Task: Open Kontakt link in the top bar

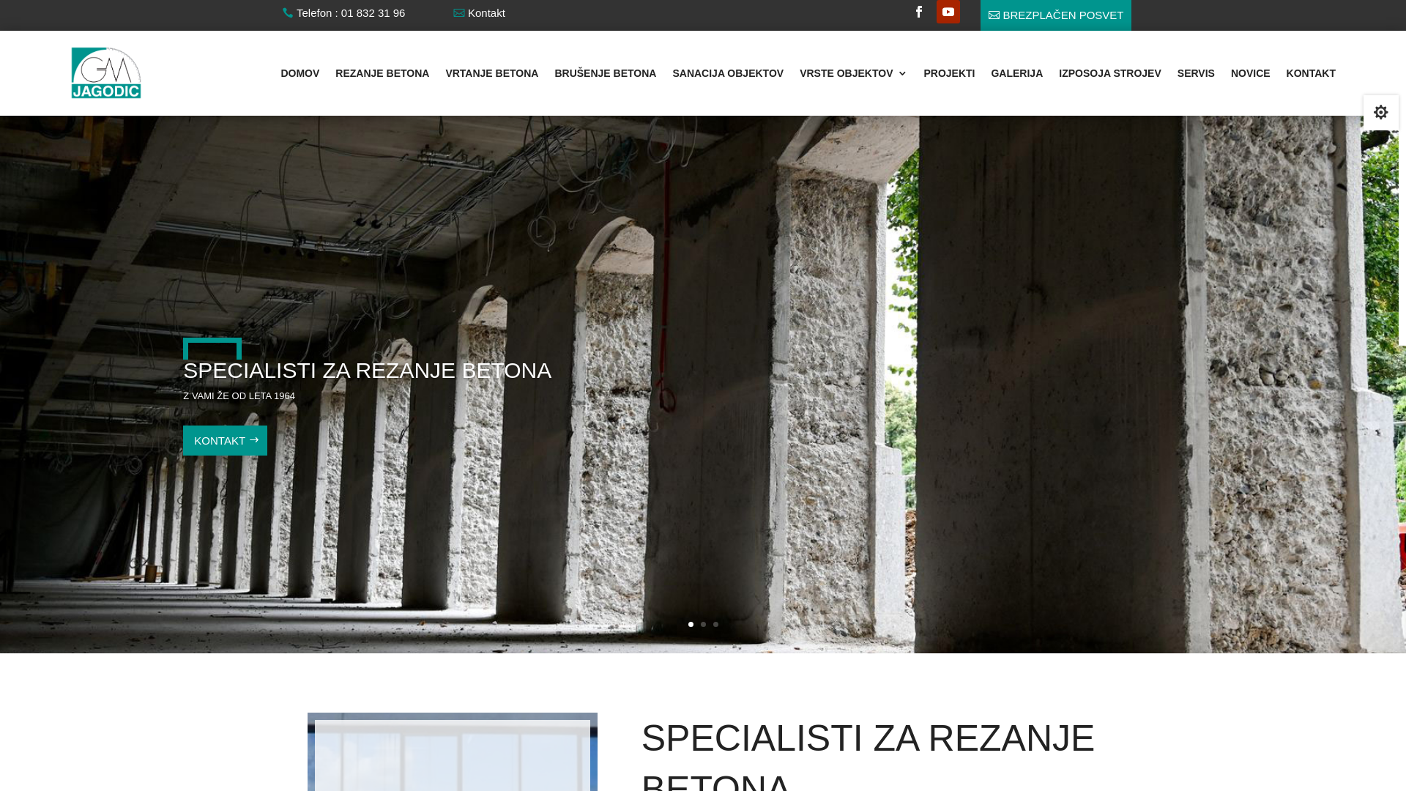Action: 486,13
